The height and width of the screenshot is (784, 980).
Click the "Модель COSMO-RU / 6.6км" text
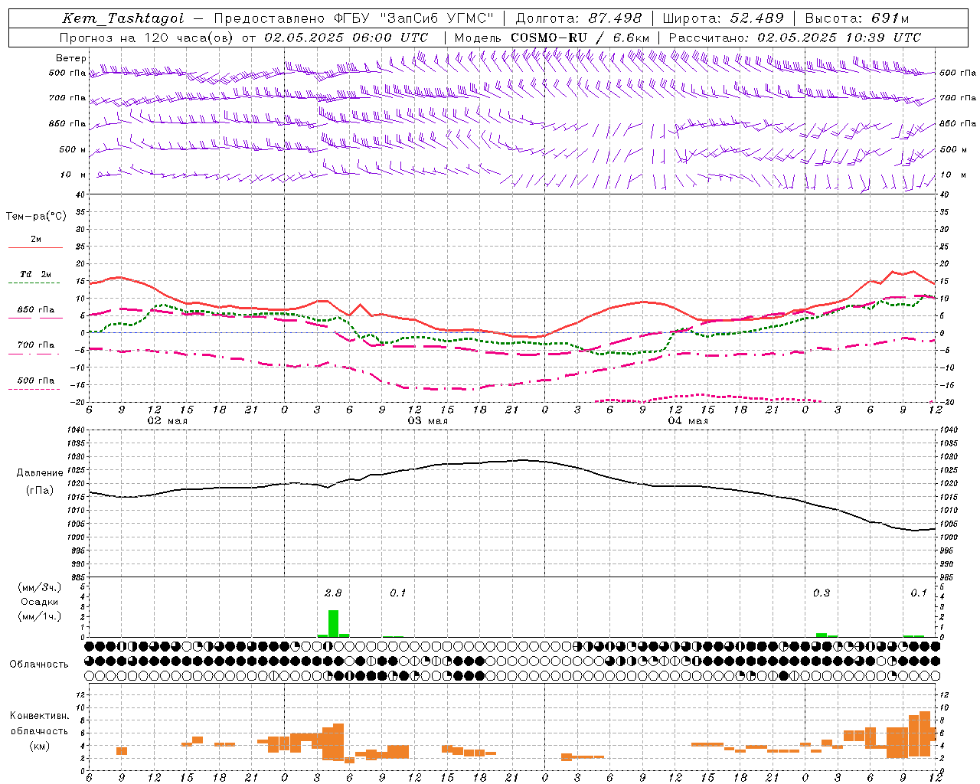coord(552,38)
